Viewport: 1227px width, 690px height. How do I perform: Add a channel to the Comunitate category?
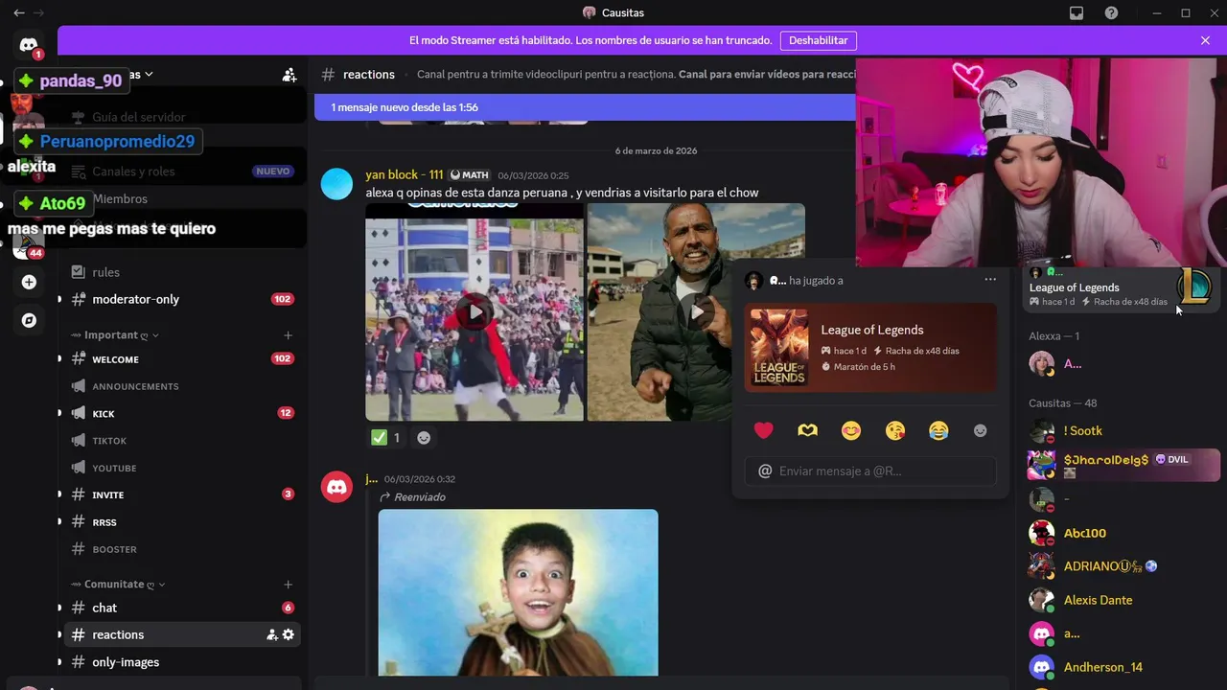click(x=289, y=585)
